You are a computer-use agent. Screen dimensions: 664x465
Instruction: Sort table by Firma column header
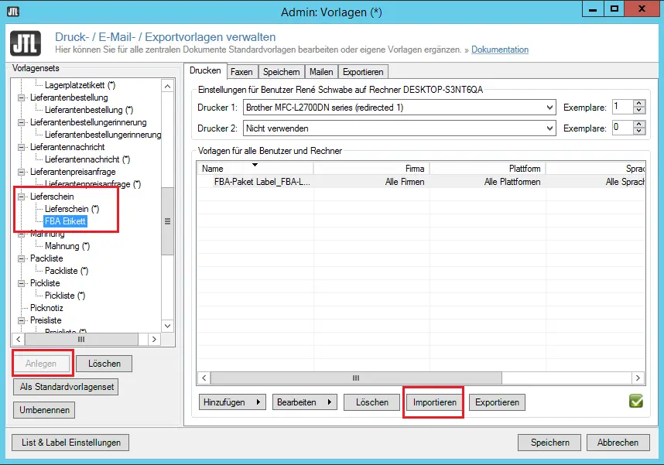click(371, 169)
